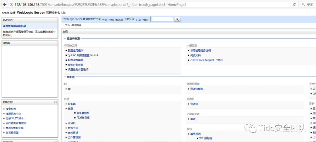Open the 消息传送 link under 服务
This screenshot has width=316, height=142.
[195, 134]
